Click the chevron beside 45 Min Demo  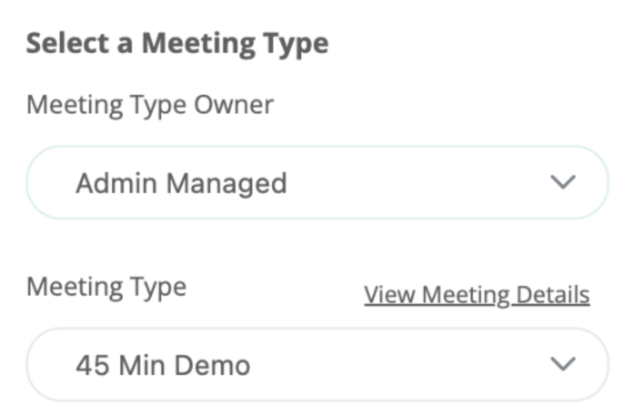[562, 365]
